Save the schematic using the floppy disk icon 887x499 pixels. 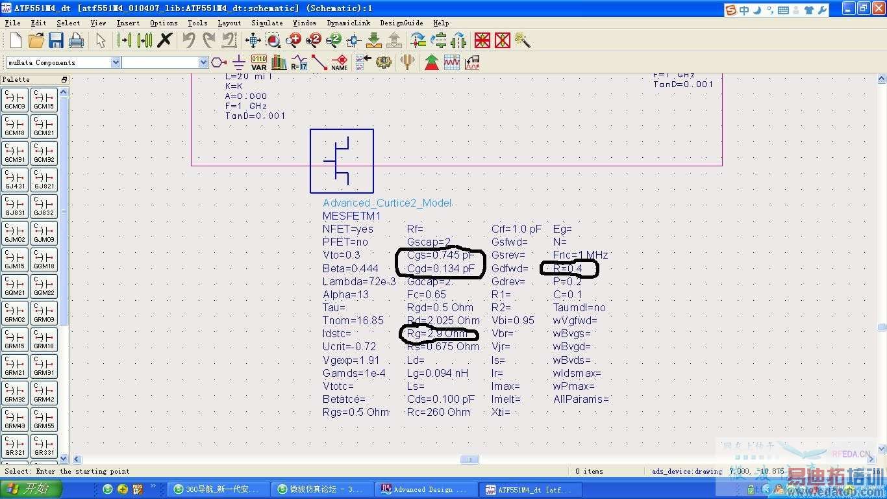(x=56, y=40)
